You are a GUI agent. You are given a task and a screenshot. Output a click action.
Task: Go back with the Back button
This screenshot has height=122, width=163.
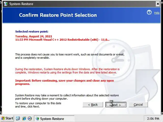pyautogui.click(x=93, y=104)
